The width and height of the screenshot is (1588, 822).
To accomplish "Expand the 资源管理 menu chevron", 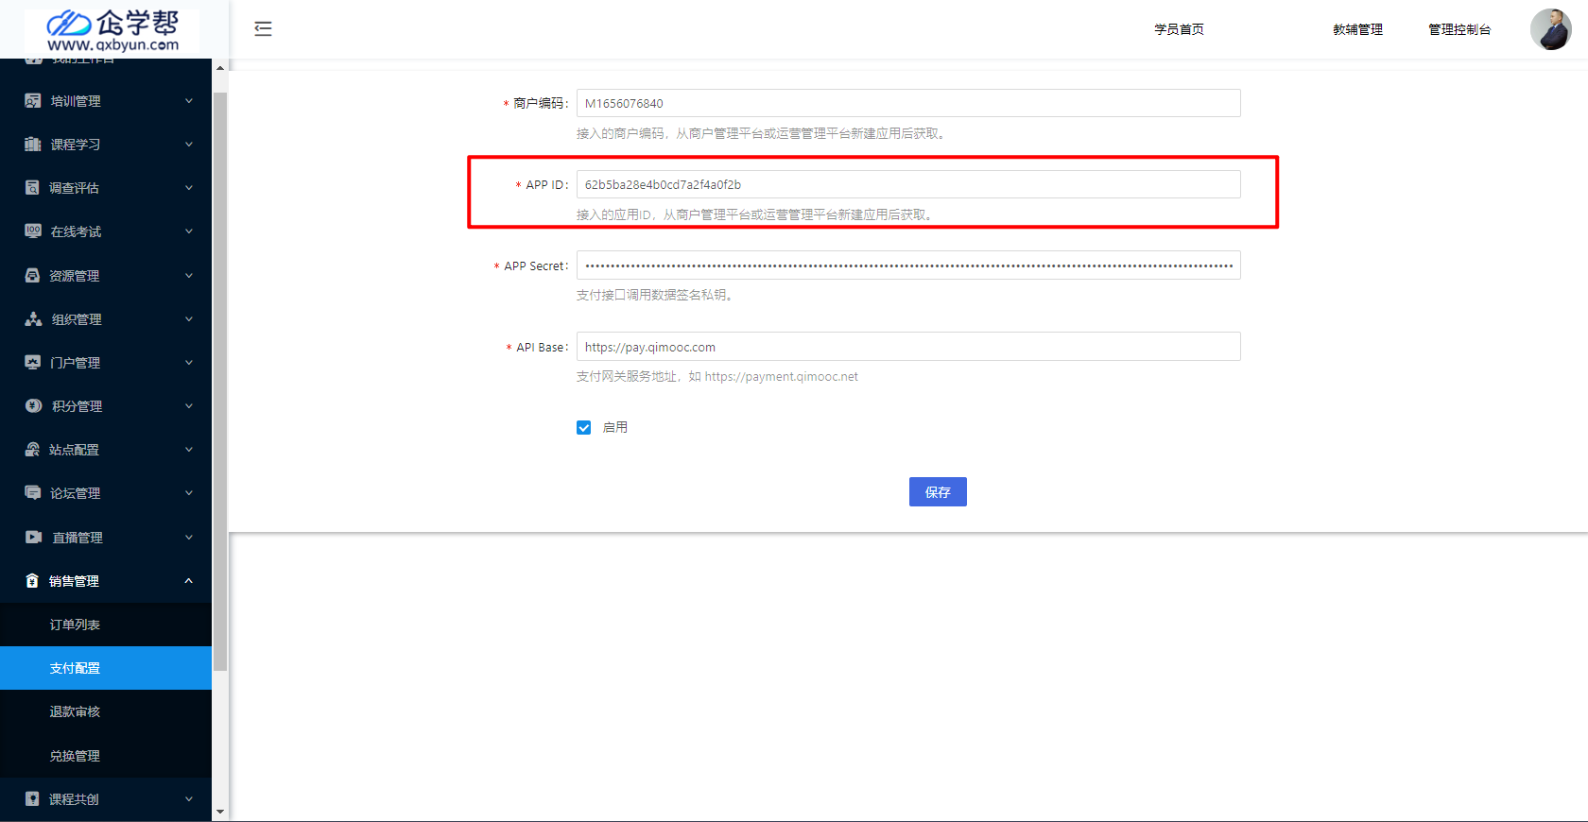I will pyautogui.click(x=189, y=276).
